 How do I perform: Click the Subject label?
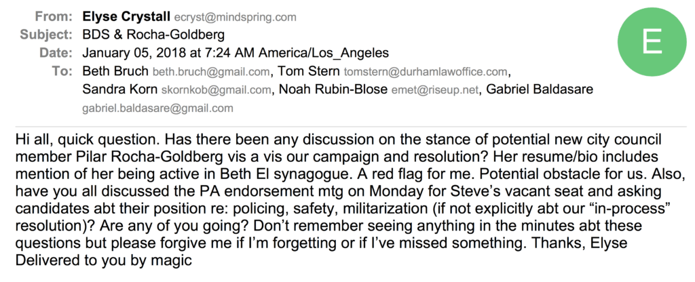click(46, 35)
